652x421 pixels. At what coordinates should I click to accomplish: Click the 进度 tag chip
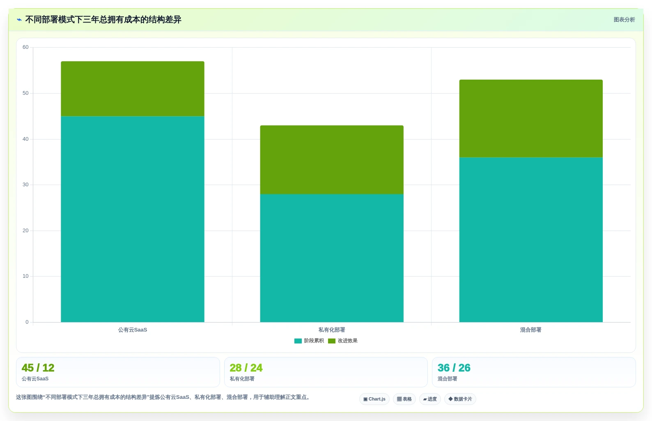pyautogui.click(x=430, y=399)
